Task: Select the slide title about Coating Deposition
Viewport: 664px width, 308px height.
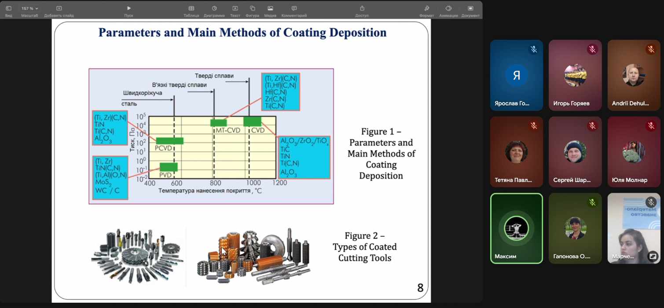Action: point(242,33)
